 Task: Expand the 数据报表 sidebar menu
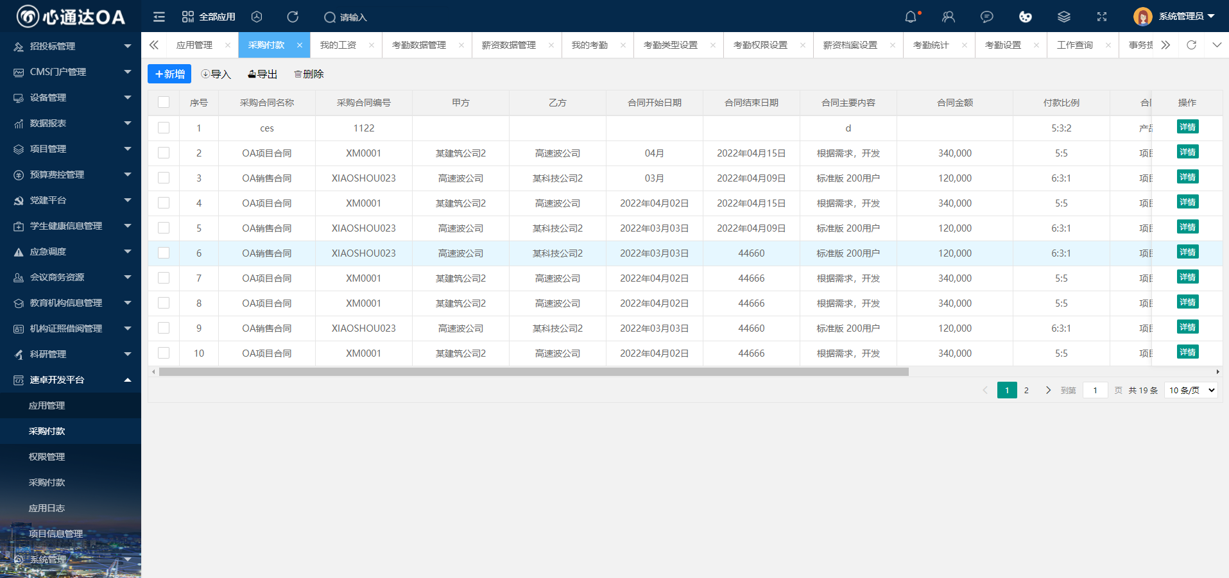point(71,123)
